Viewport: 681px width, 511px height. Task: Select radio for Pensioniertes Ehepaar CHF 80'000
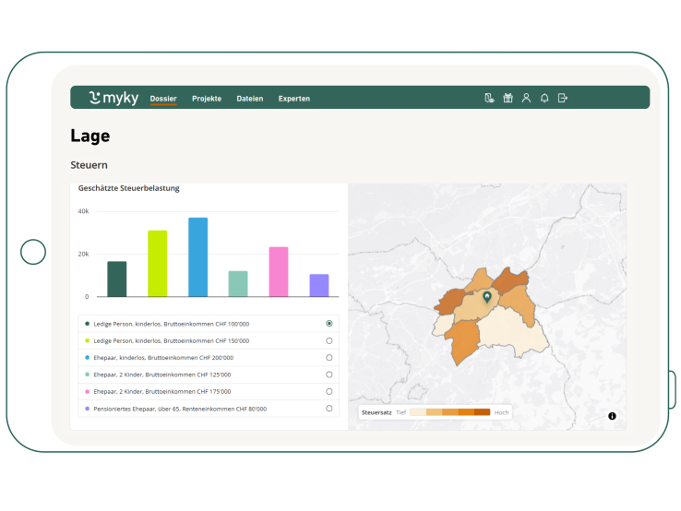[329, 408]
